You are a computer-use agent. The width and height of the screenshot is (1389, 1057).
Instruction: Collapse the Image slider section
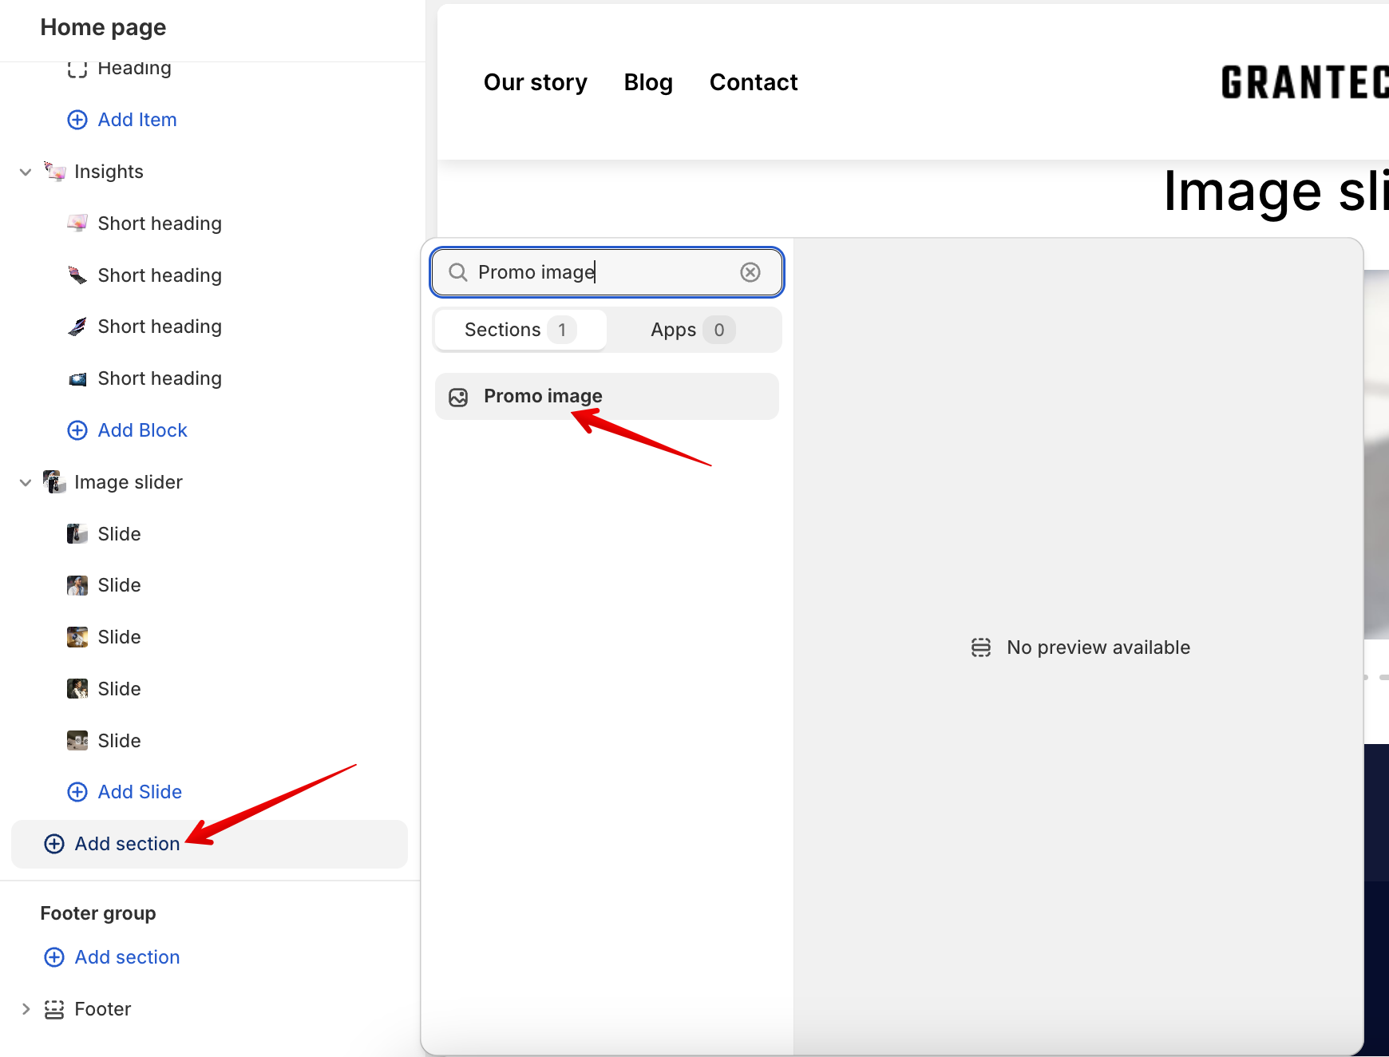coord(26,482)
